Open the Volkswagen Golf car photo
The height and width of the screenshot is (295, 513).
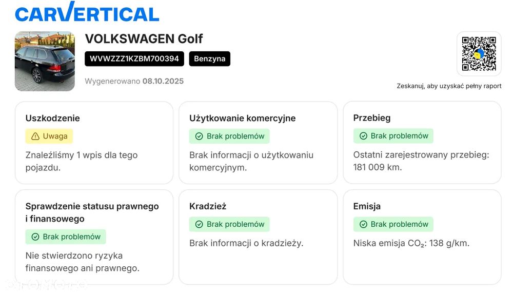click(x=45, y=61)
